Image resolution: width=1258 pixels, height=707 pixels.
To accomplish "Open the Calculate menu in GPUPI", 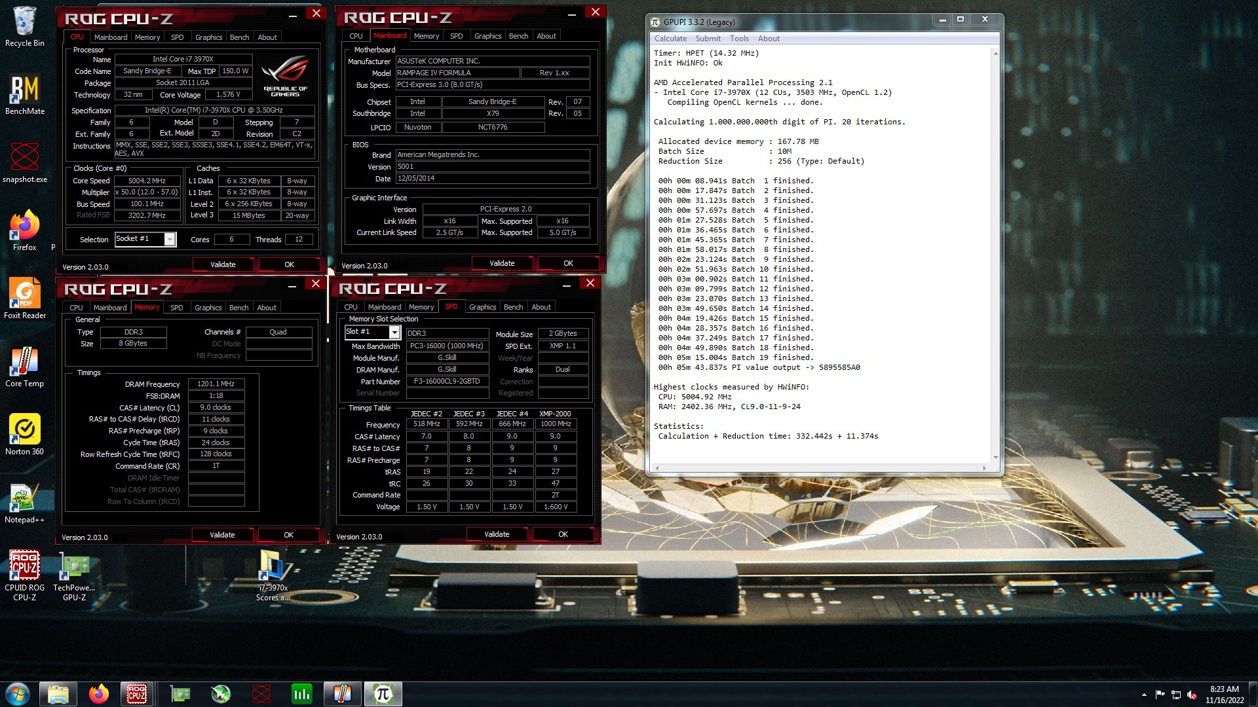I will click(670, 39).
